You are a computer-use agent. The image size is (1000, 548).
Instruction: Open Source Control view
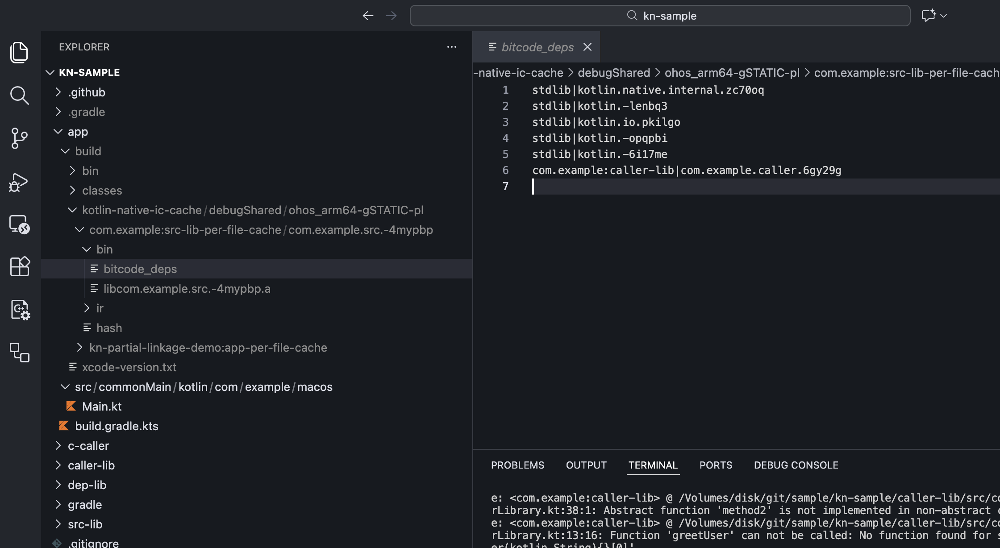(19, 138)
